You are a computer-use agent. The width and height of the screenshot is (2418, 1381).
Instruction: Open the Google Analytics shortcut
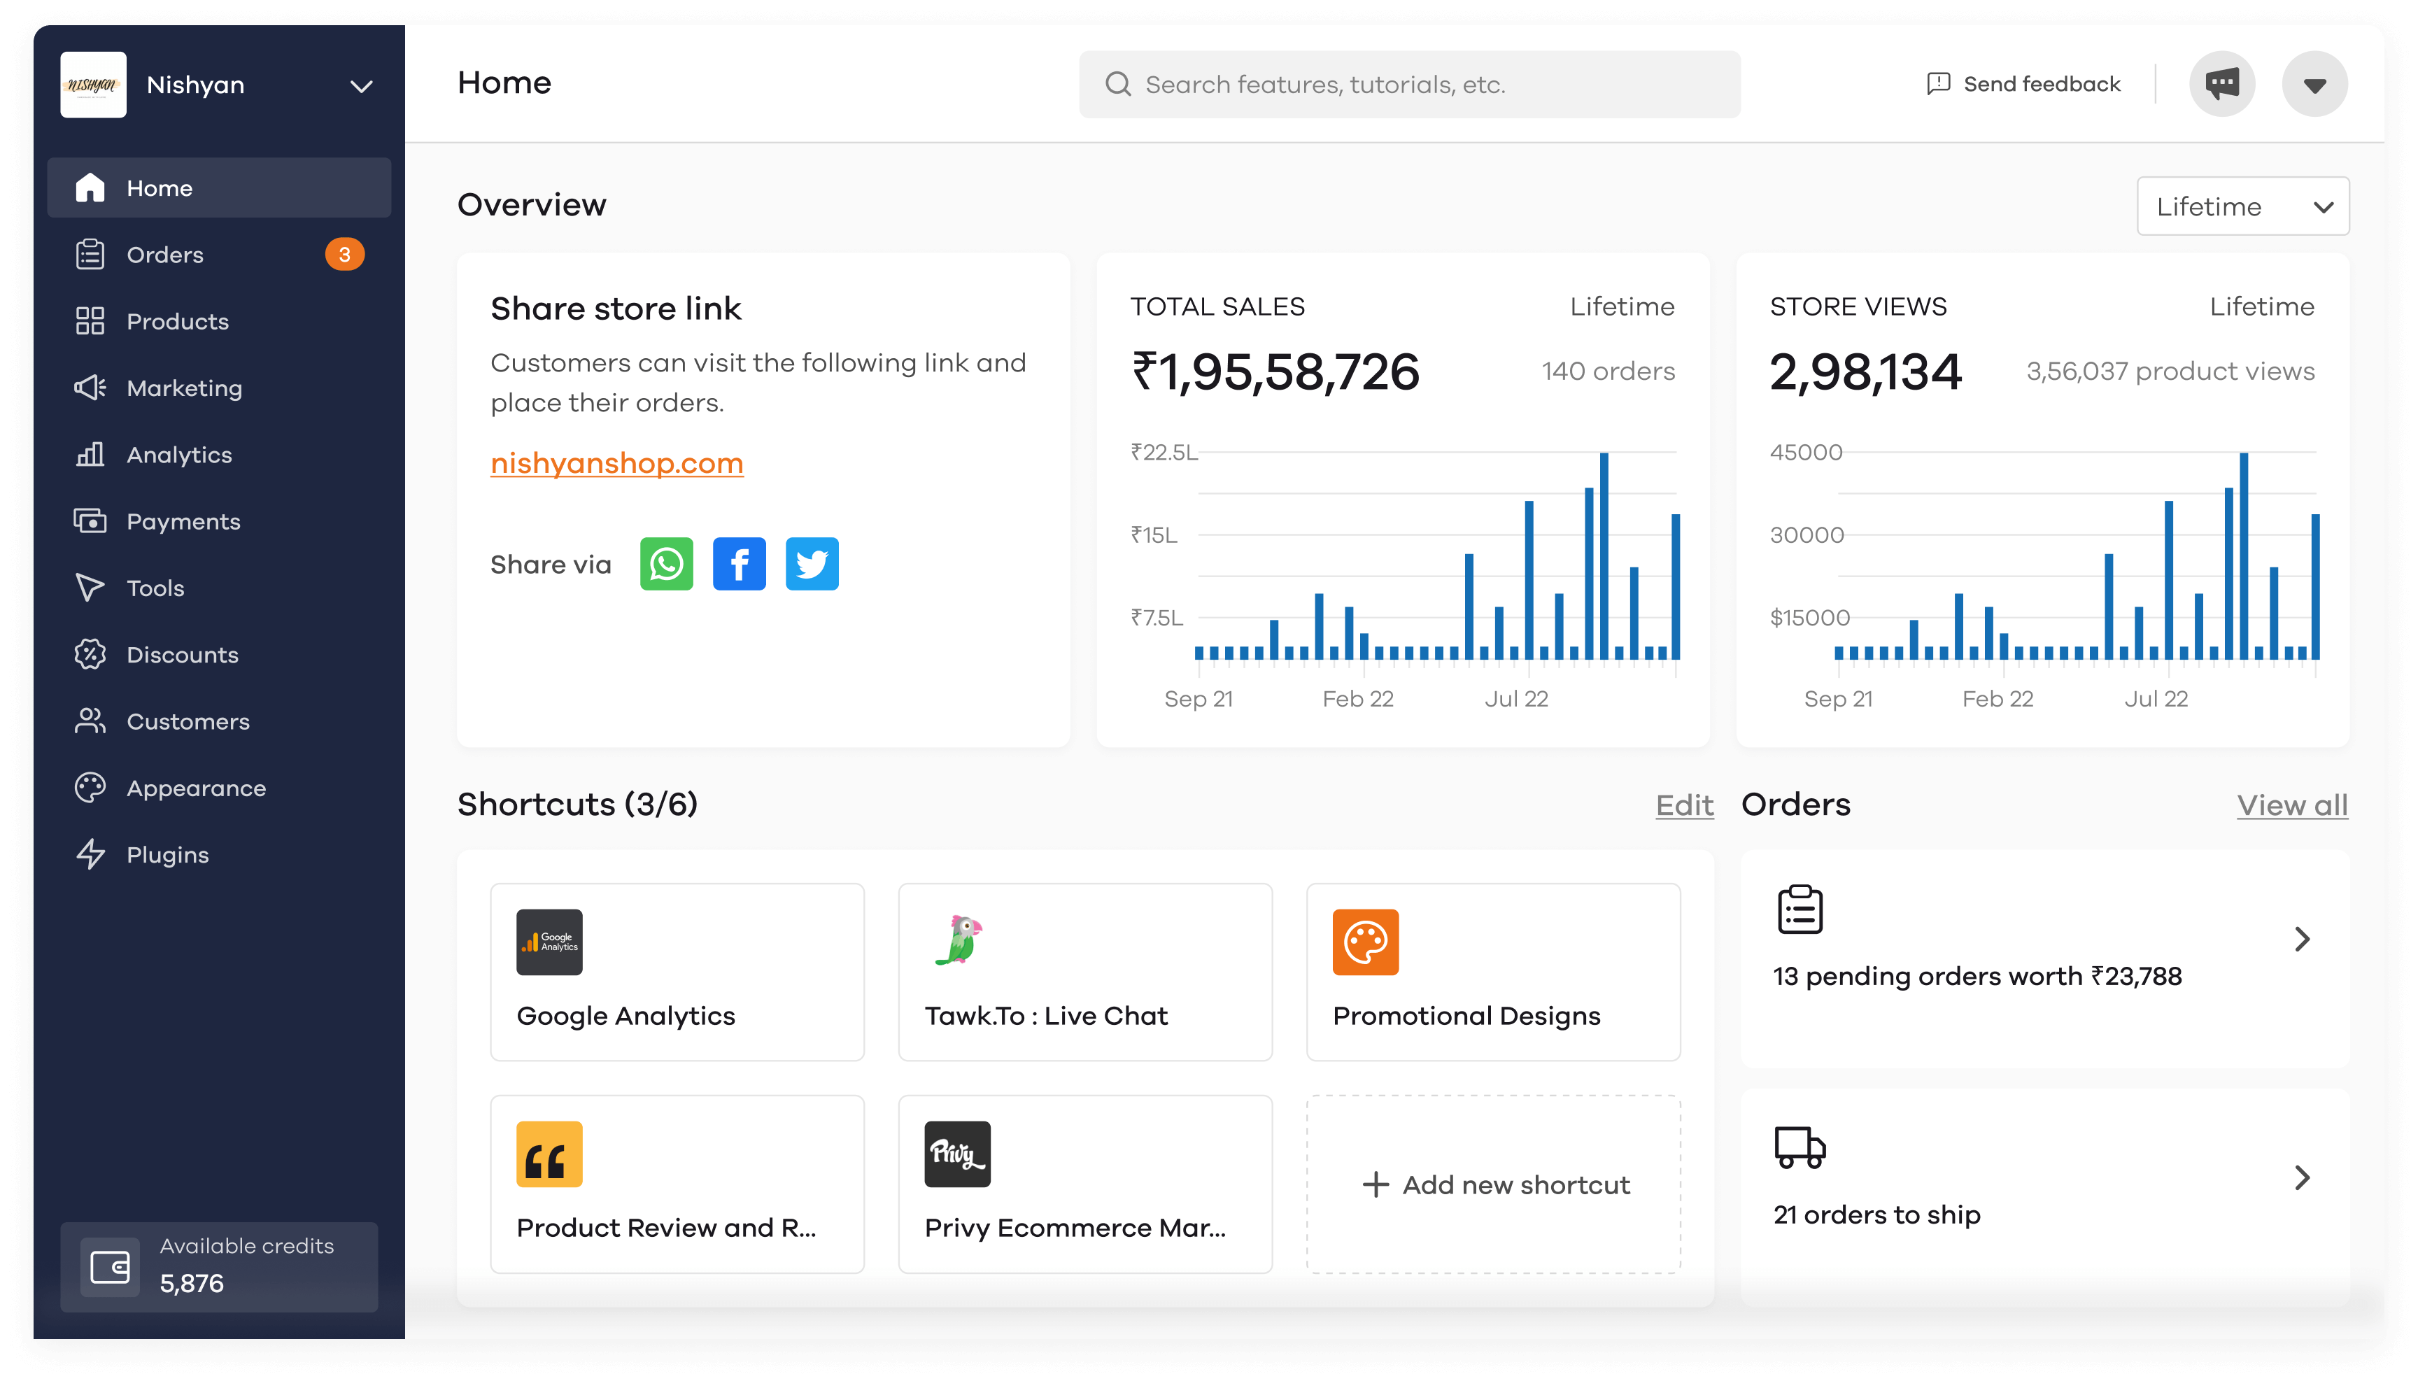(677, 972)
